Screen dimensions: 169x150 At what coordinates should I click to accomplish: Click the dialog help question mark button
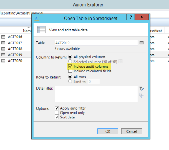point(131,17)
